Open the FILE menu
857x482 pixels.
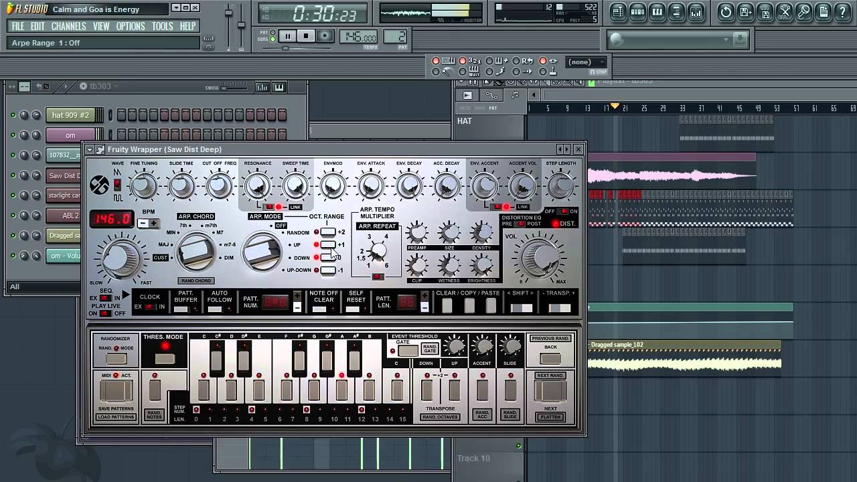click(18, 26)
